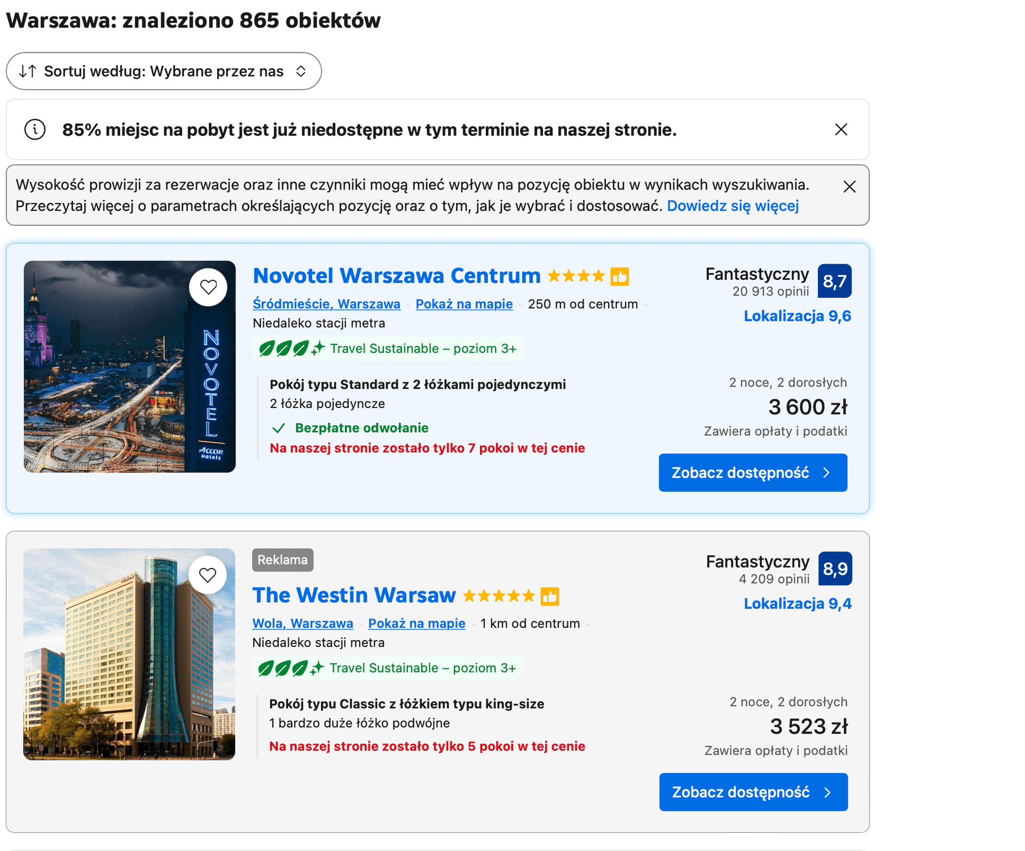
Task: Click the 'Wola, Warszawa' location link
Action: pos(302,624)
